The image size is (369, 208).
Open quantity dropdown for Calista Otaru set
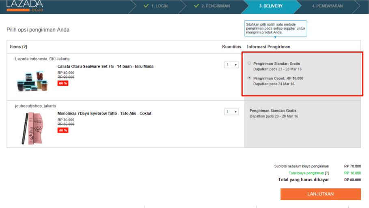231,65
